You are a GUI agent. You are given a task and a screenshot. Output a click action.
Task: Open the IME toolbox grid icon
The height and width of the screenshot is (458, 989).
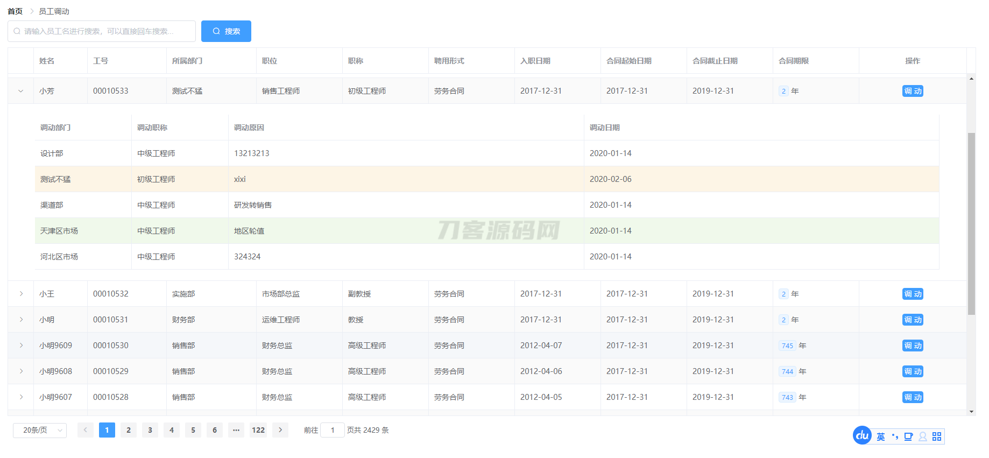[x=937, y=436]
